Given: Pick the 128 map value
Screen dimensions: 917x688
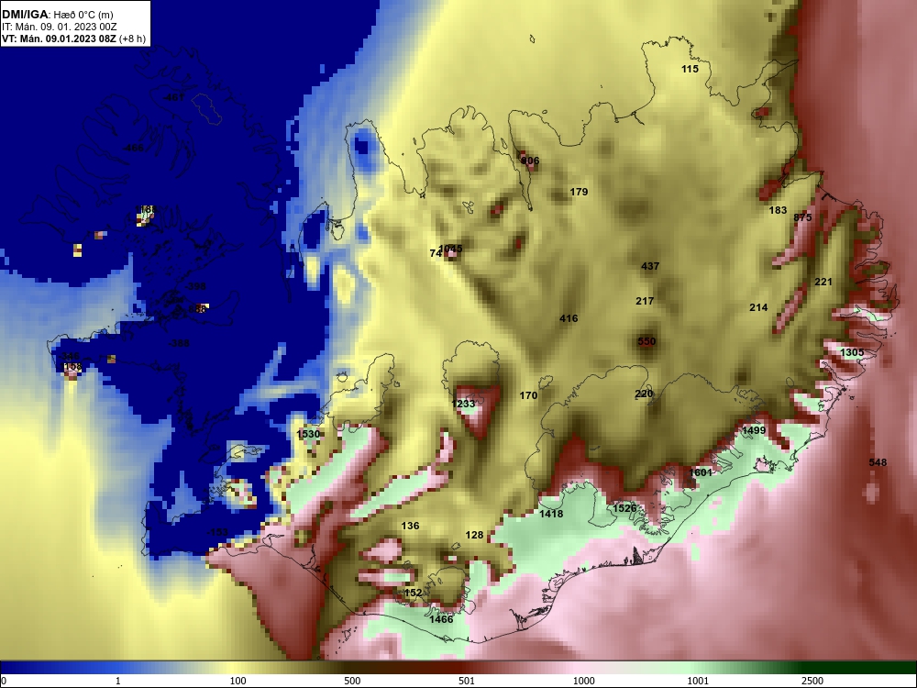Looking at the screenshot, I should coord(474,536).
